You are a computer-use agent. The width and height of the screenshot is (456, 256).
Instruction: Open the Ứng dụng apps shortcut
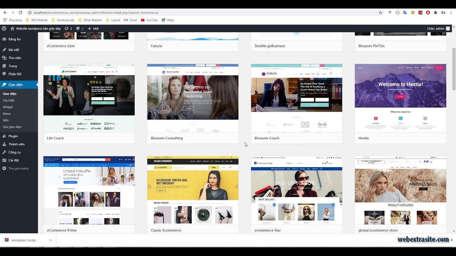13,20
